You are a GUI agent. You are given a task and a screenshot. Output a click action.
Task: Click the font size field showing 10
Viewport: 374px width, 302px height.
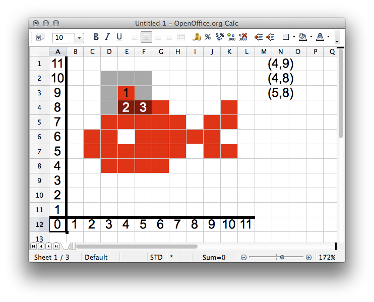point(64,38)
